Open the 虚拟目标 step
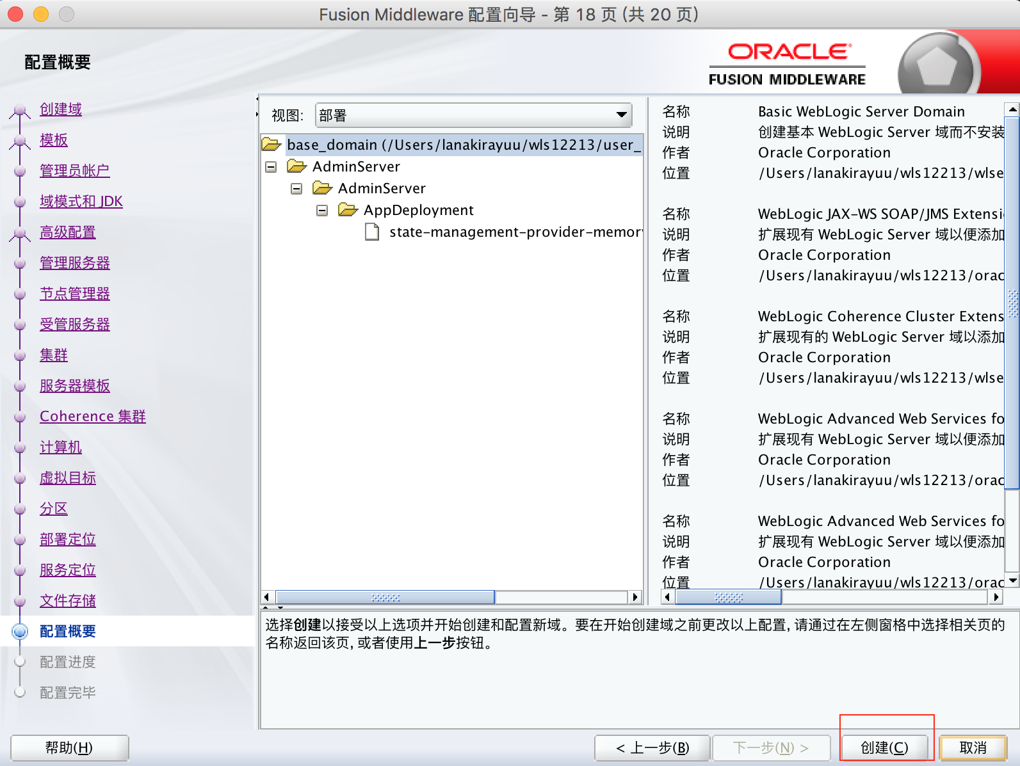 coord(68,478)
